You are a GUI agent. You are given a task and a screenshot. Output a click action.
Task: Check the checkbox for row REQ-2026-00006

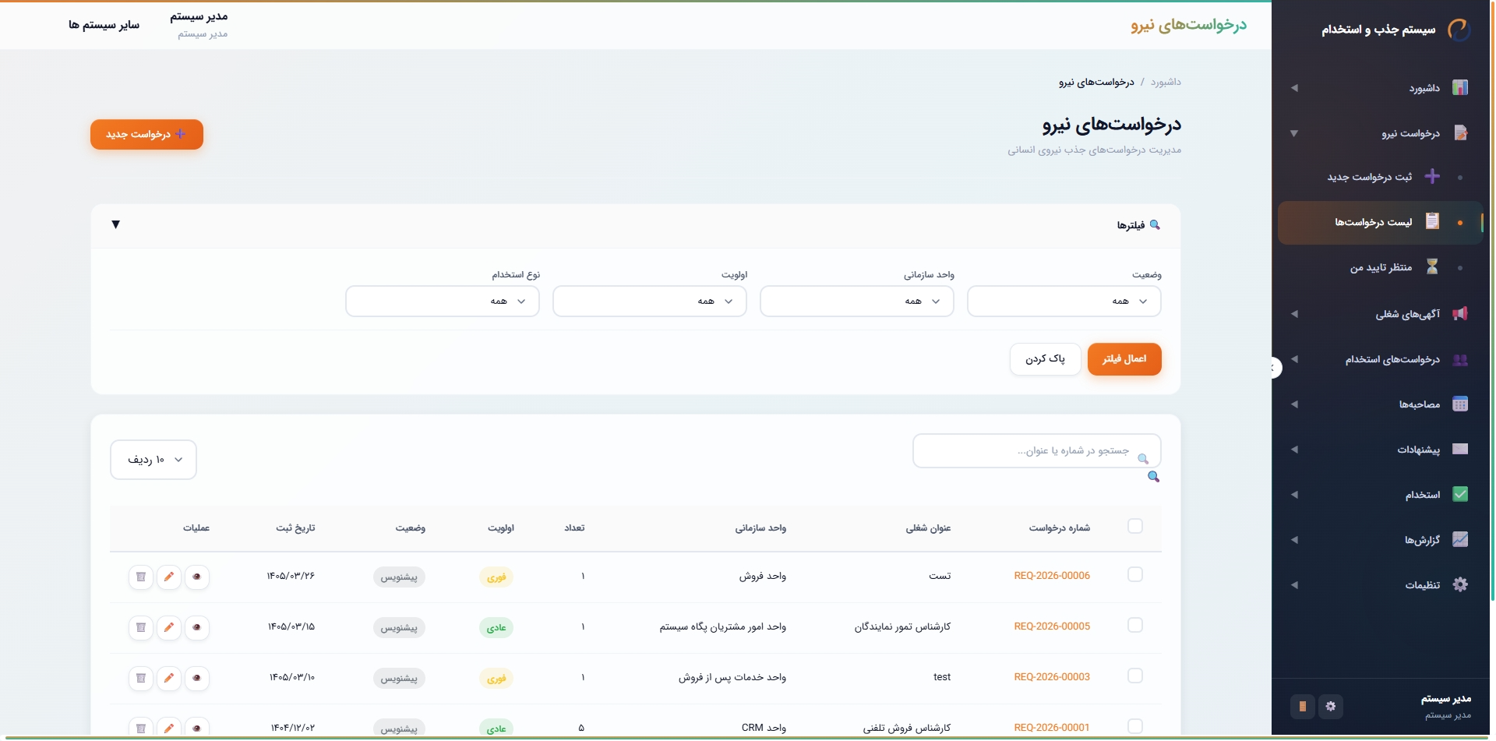[1135, 575]
